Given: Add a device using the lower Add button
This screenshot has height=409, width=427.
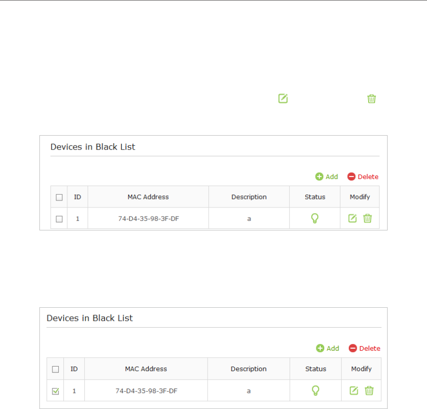Looking at the screenshot, I should [328, 348].
